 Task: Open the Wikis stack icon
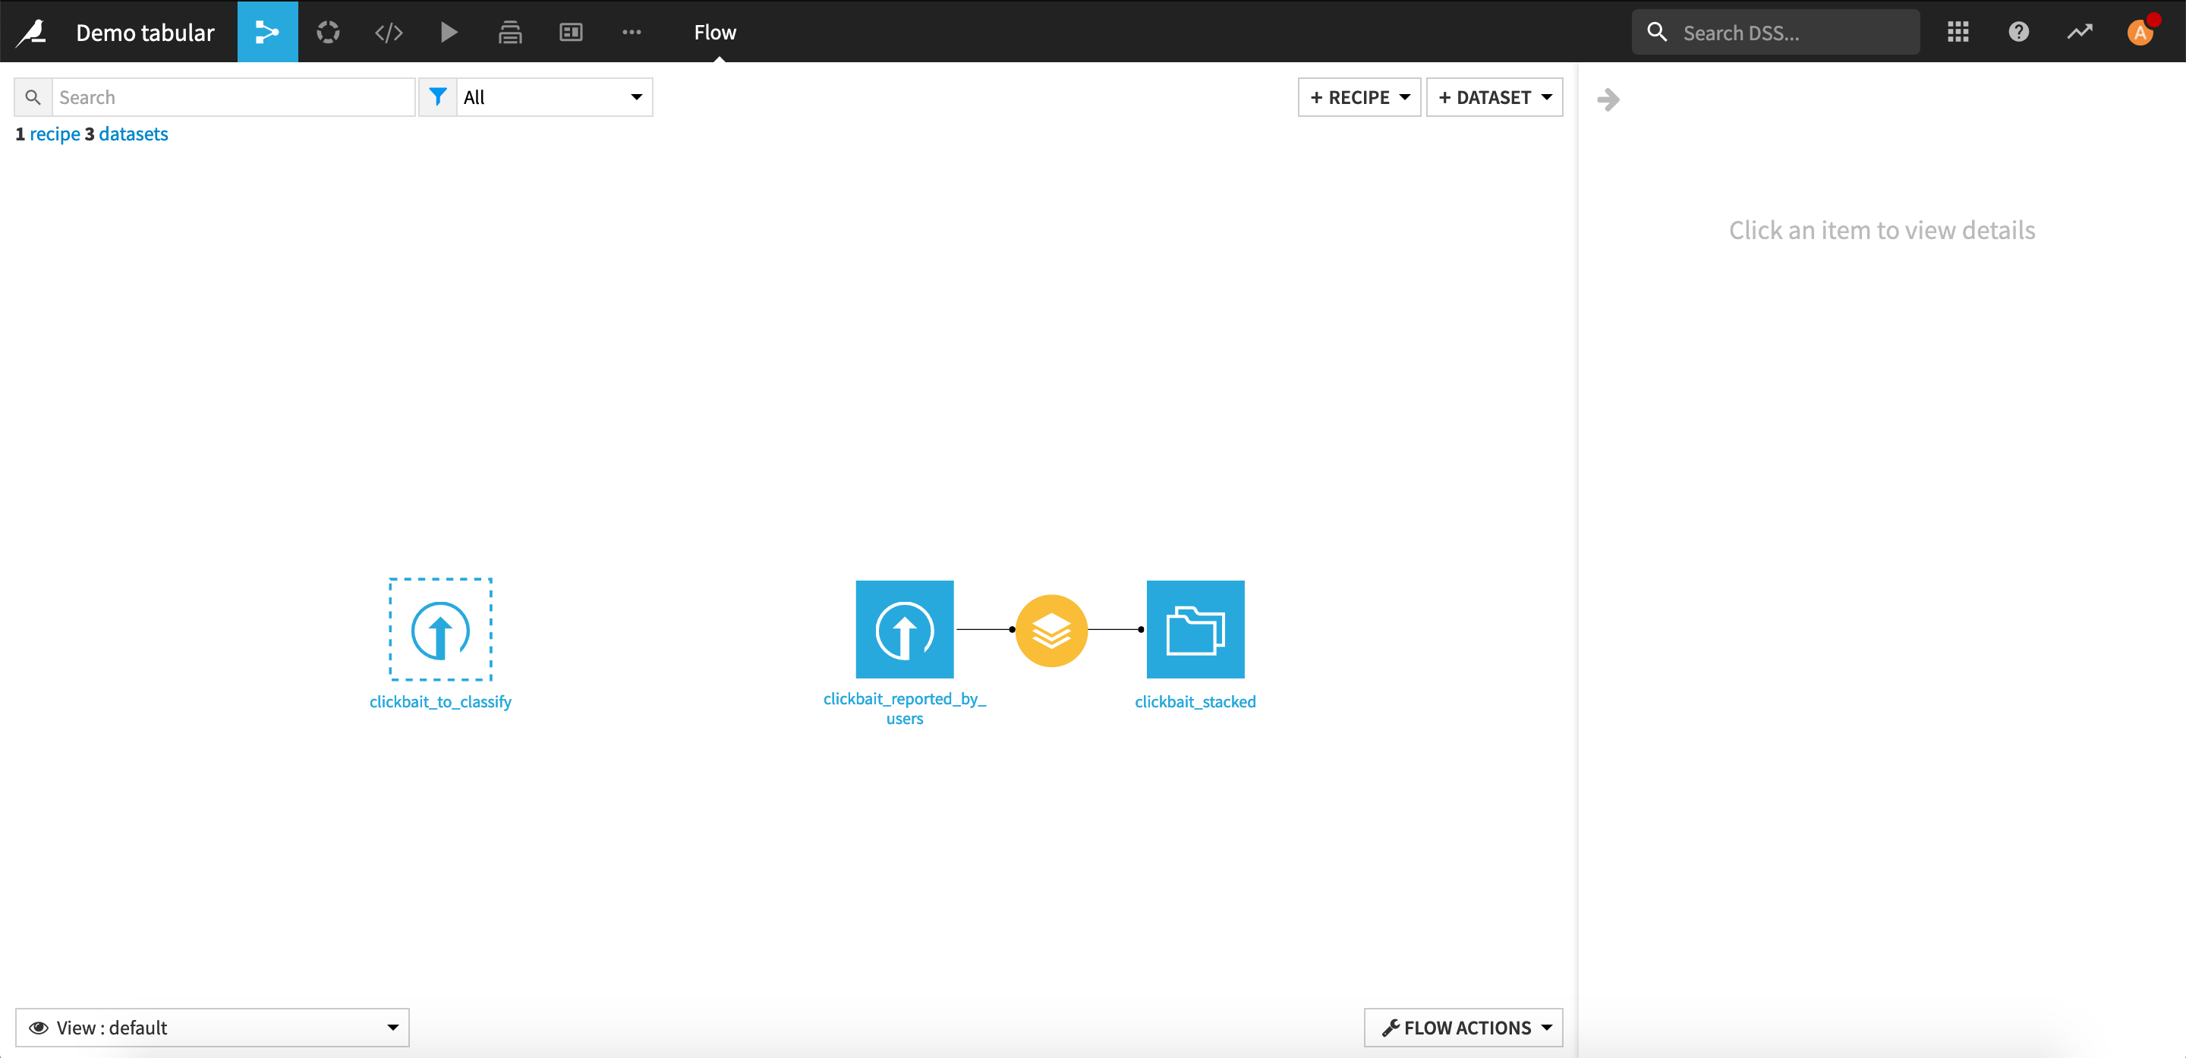coord(510,32)
